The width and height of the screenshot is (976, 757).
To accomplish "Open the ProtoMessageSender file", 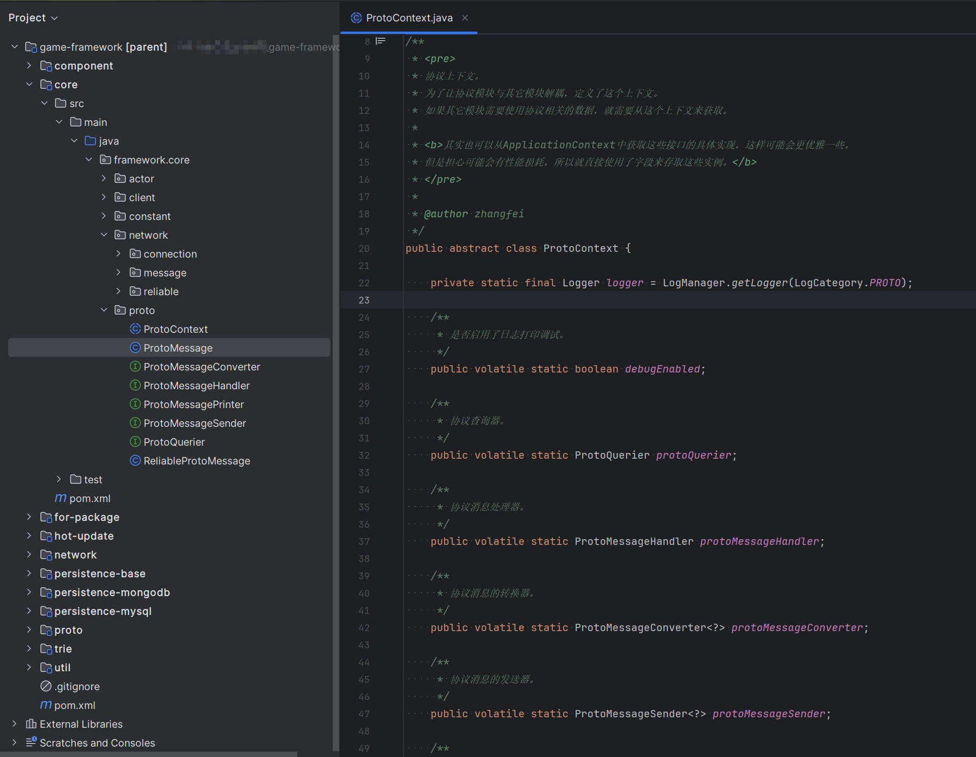I will pos(194,423).
